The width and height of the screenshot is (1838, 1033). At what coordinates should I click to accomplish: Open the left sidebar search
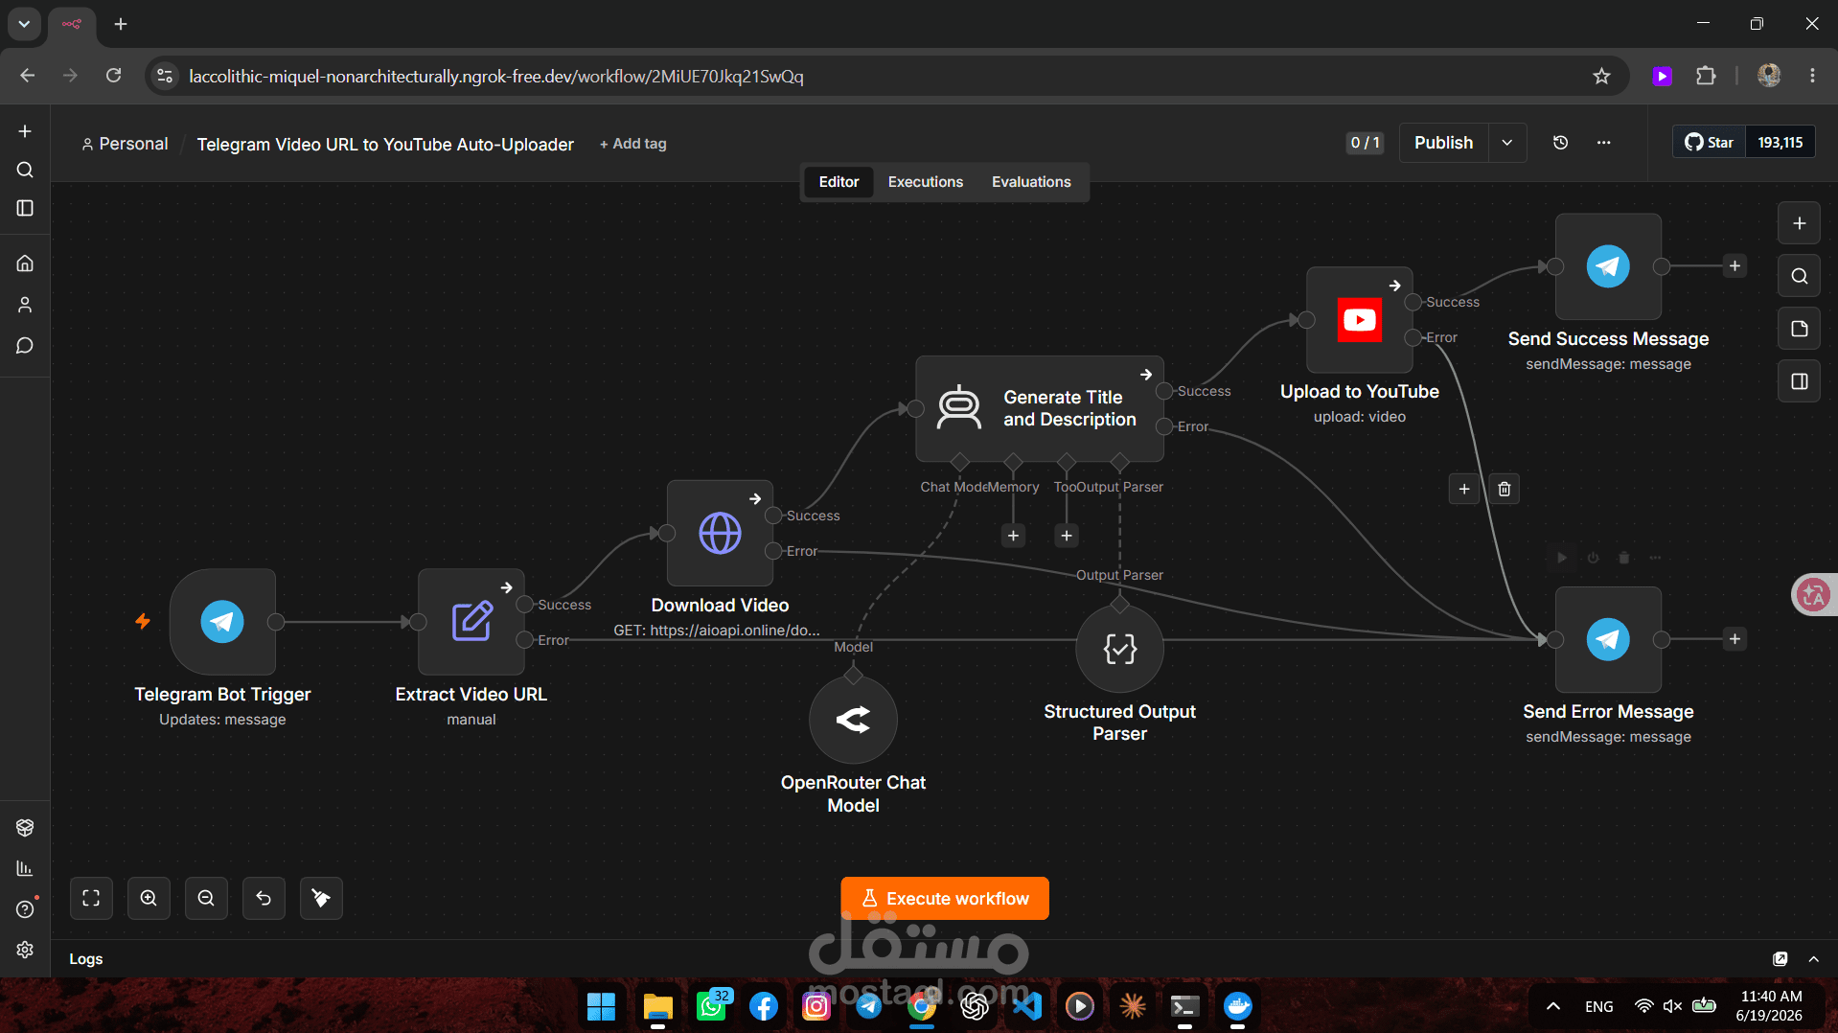[x=25, y=170]
